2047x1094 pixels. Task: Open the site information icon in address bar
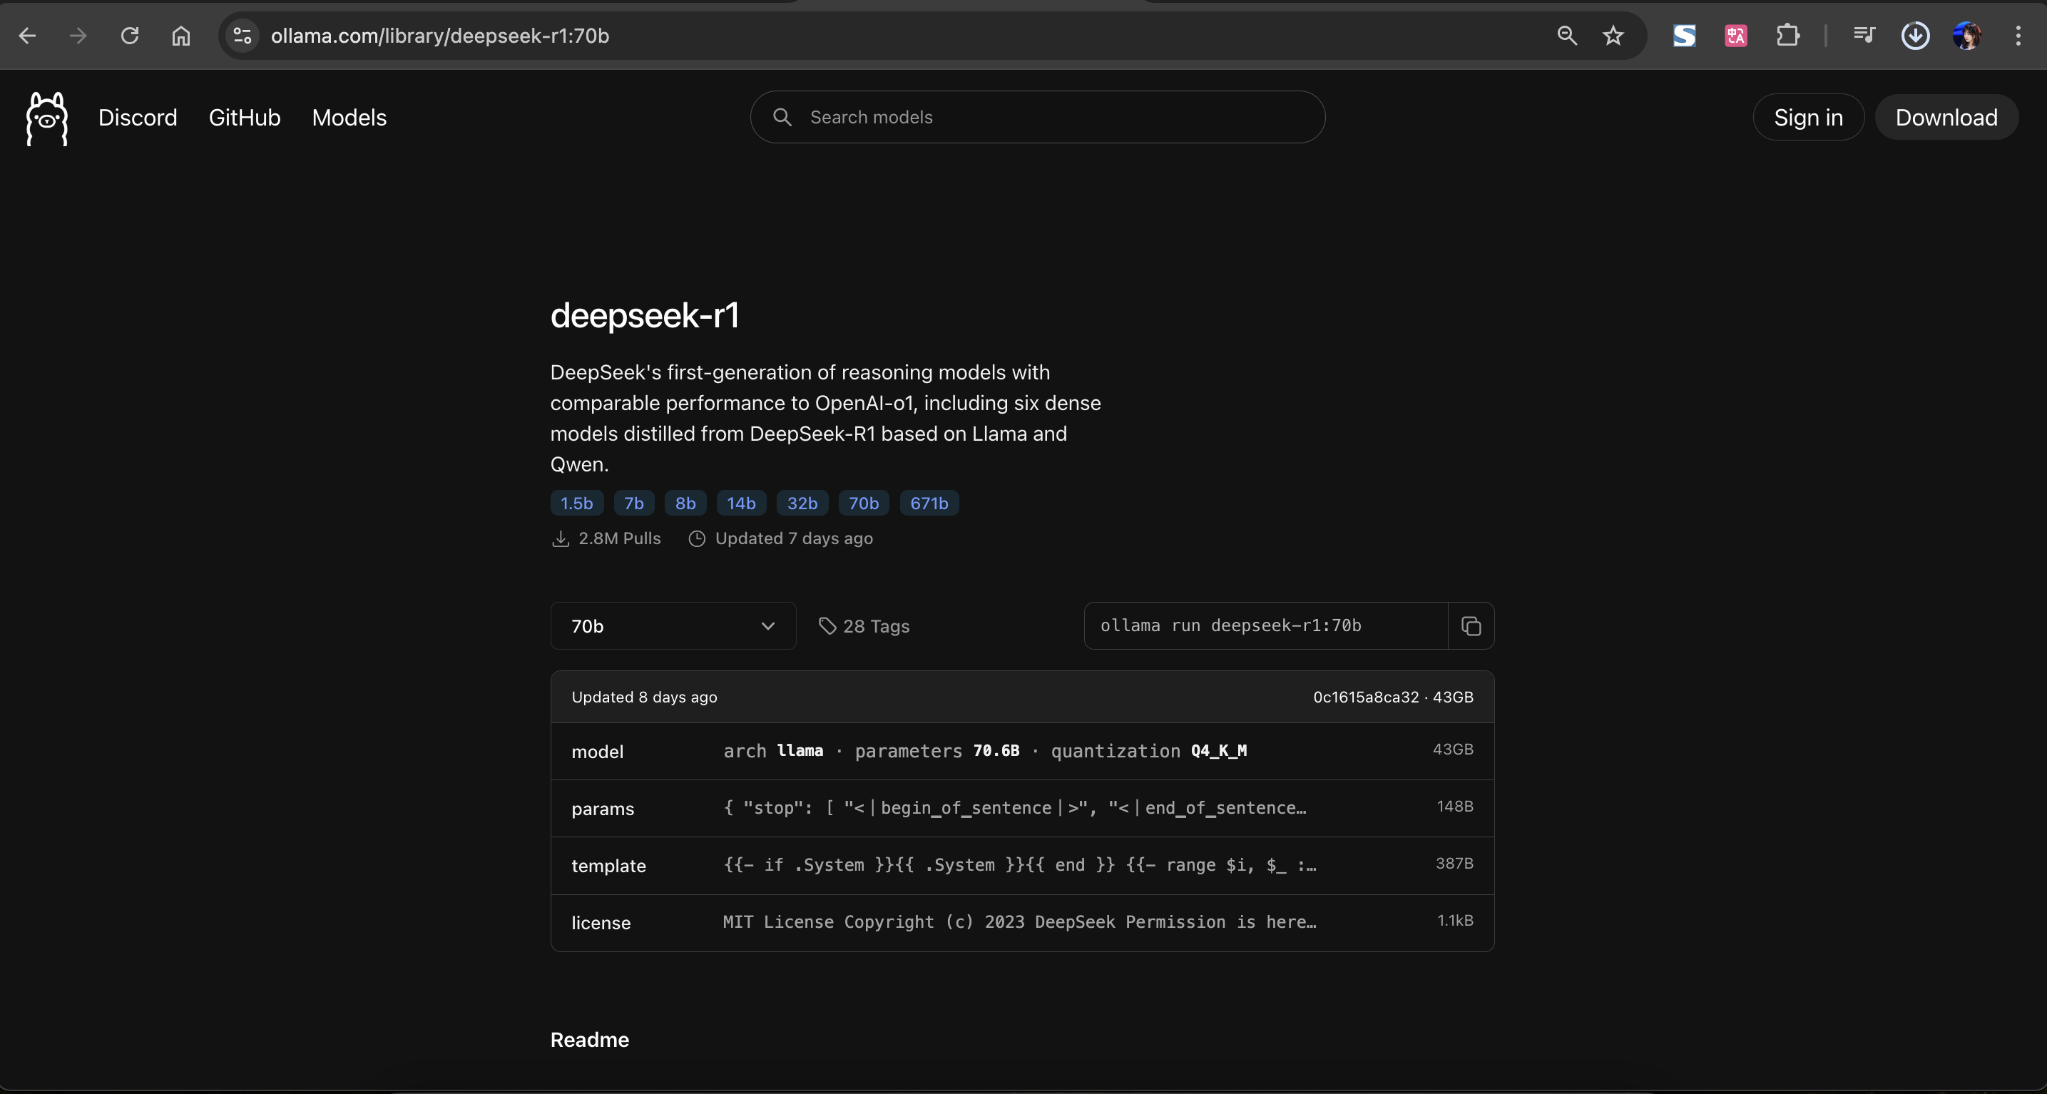coord(243,36)
